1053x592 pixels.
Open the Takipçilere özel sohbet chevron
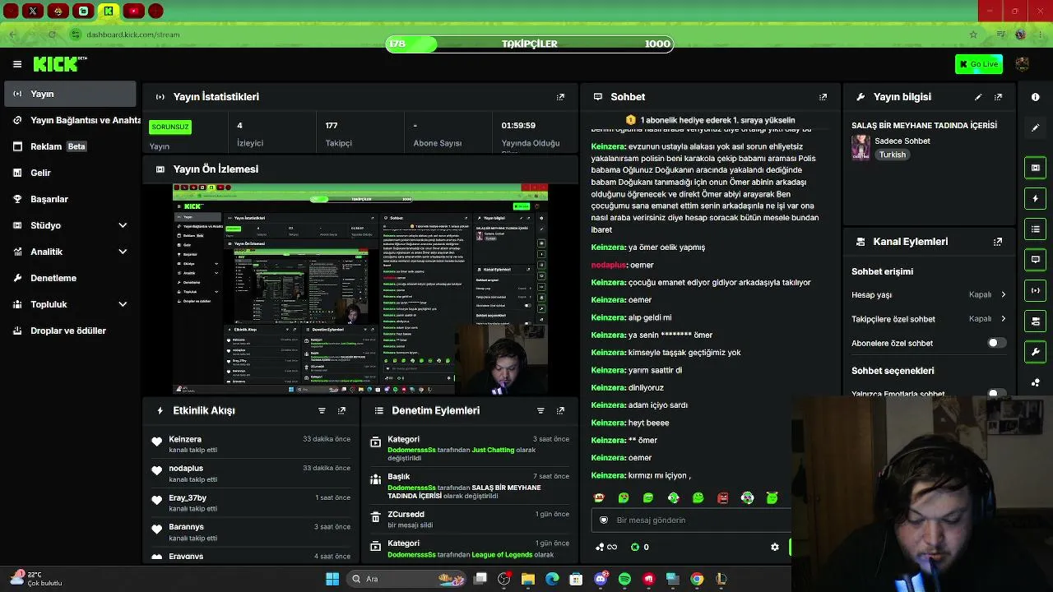coord(1003,319)
